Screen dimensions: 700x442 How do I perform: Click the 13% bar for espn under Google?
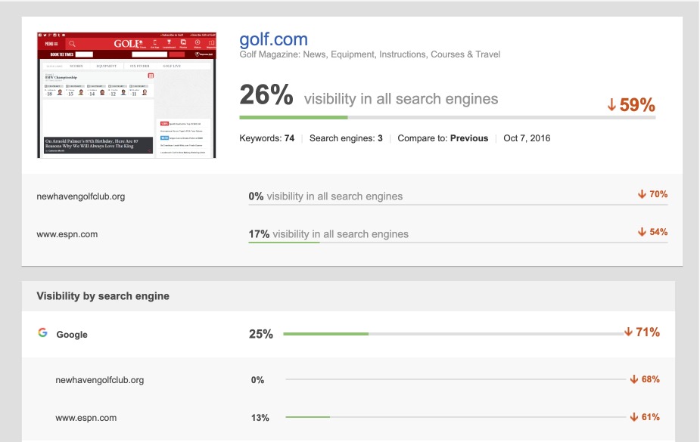click(x=456, y=417)
